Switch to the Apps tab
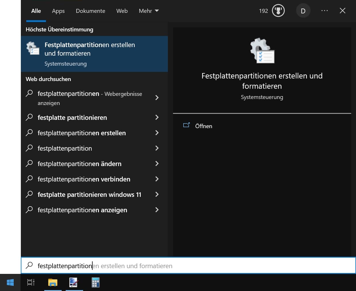This screenshot has height=291, width=356. click(58, 11)
